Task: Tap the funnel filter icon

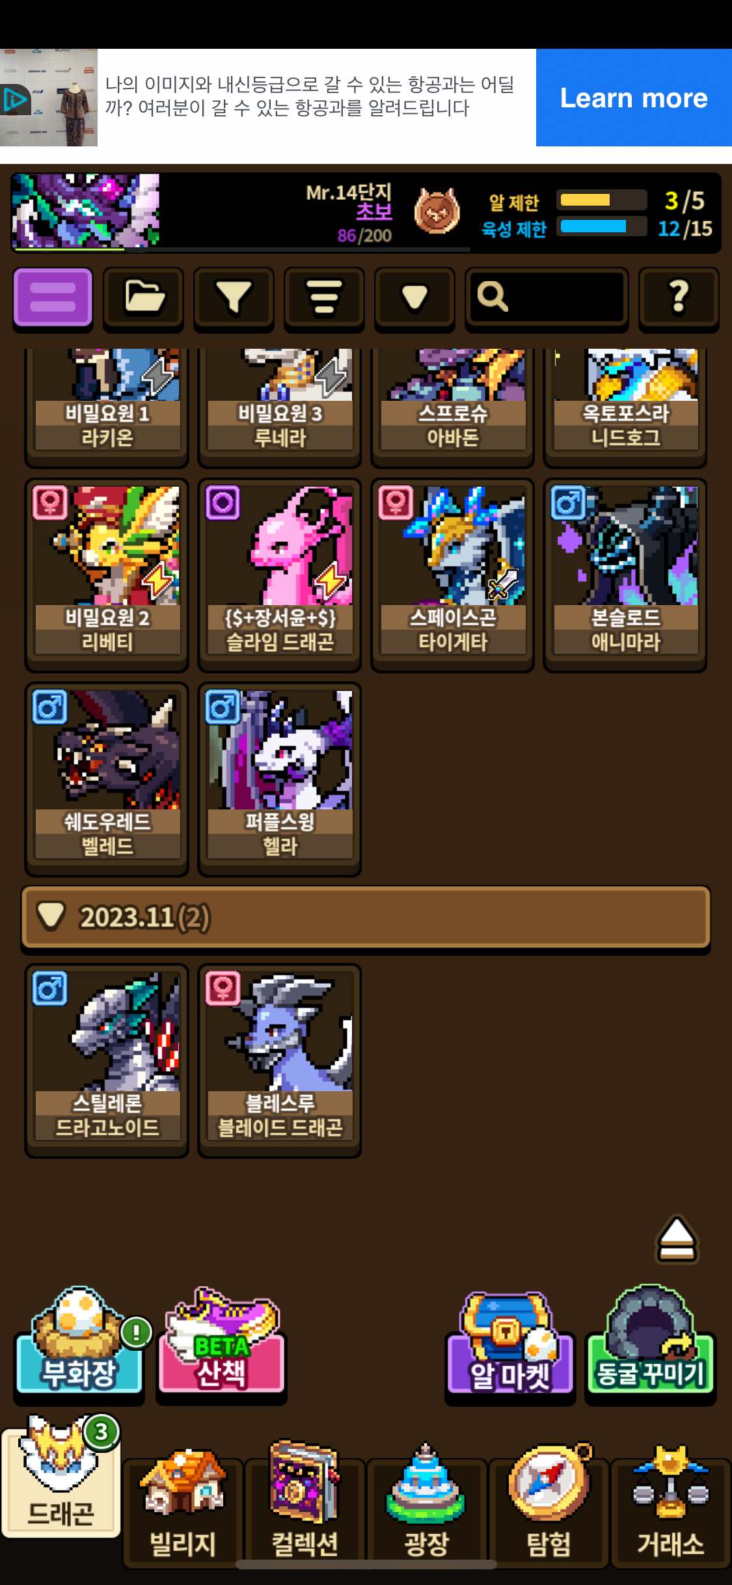Action: 234,297
